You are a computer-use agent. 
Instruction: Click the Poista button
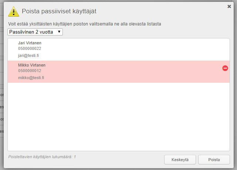point(214,160)
